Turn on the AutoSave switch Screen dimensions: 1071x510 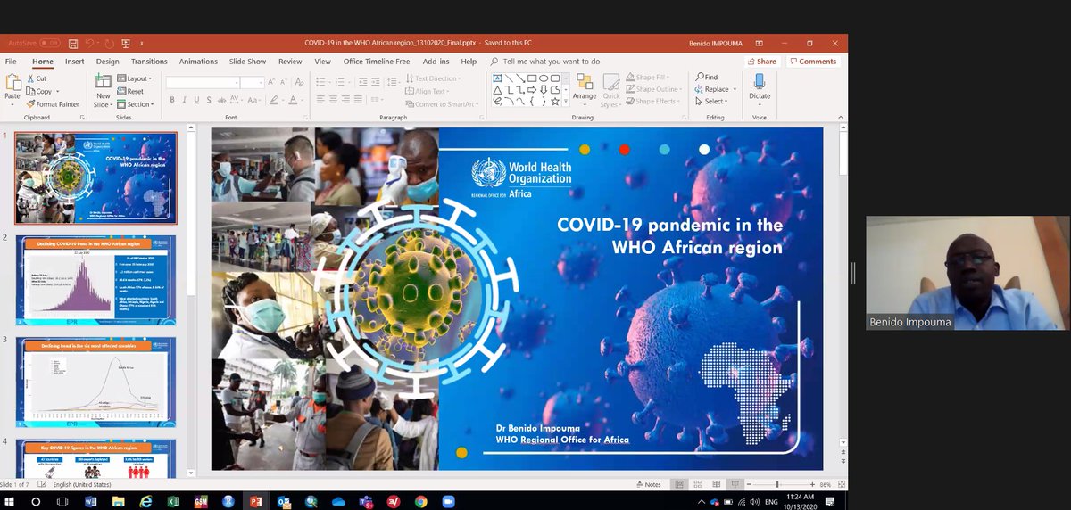coord(49,43)
